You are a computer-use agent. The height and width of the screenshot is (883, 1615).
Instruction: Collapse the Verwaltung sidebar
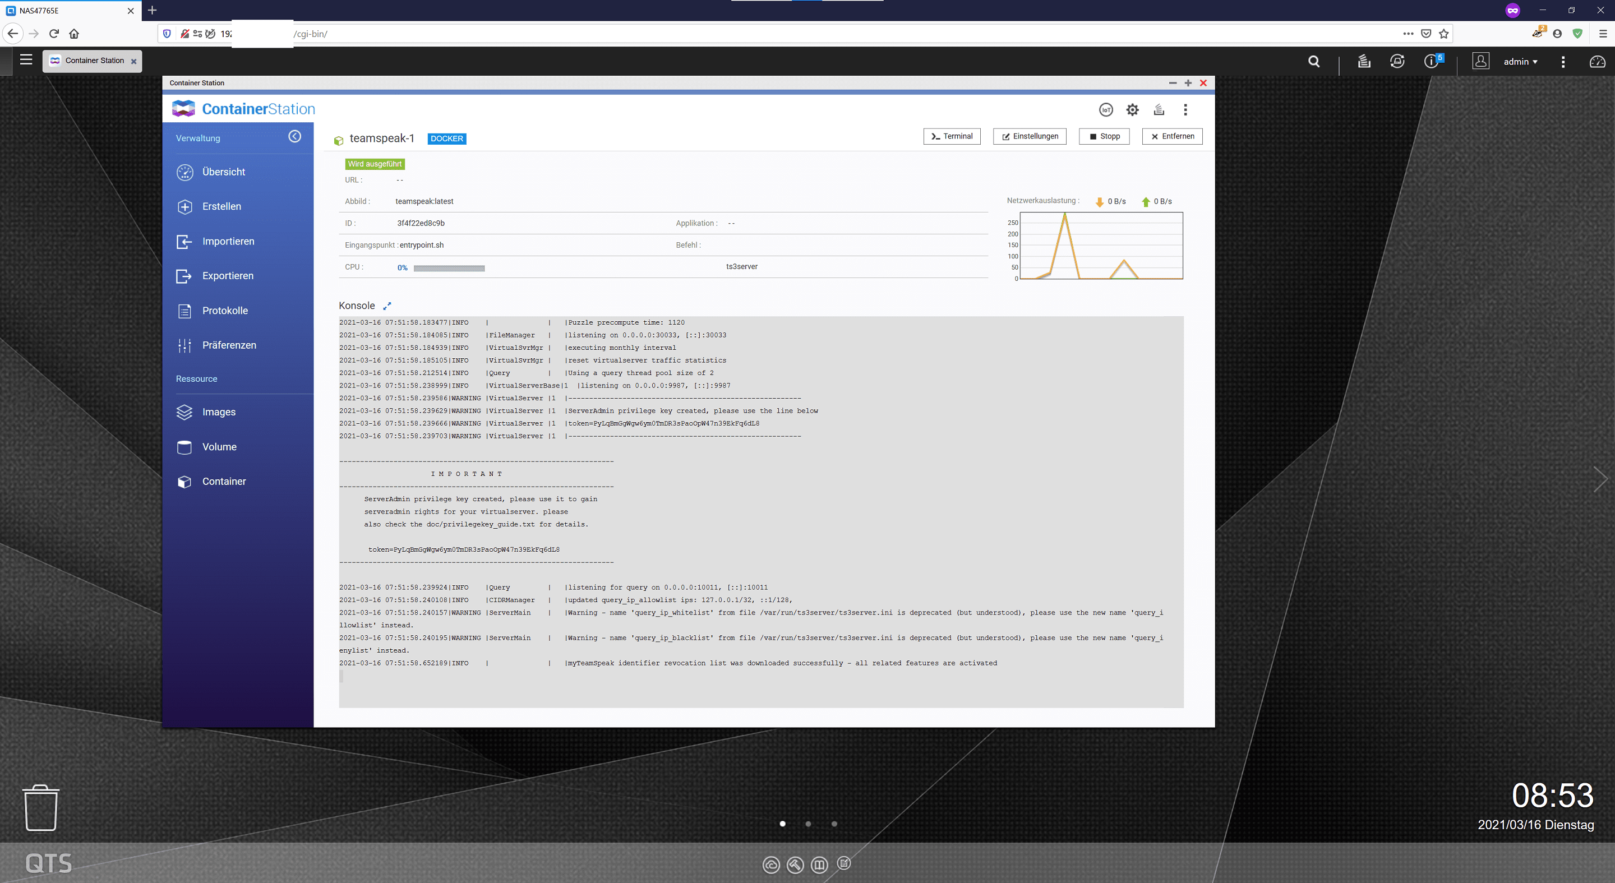coord(294,137)
